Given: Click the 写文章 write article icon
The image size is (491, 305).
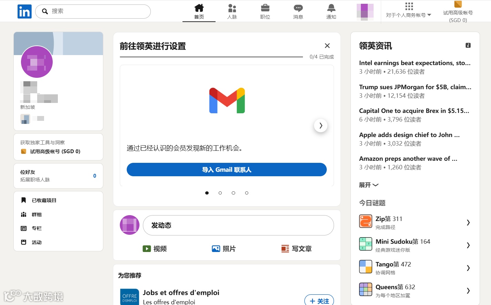Looking at the screenshot, I should [x=285, y=249].
